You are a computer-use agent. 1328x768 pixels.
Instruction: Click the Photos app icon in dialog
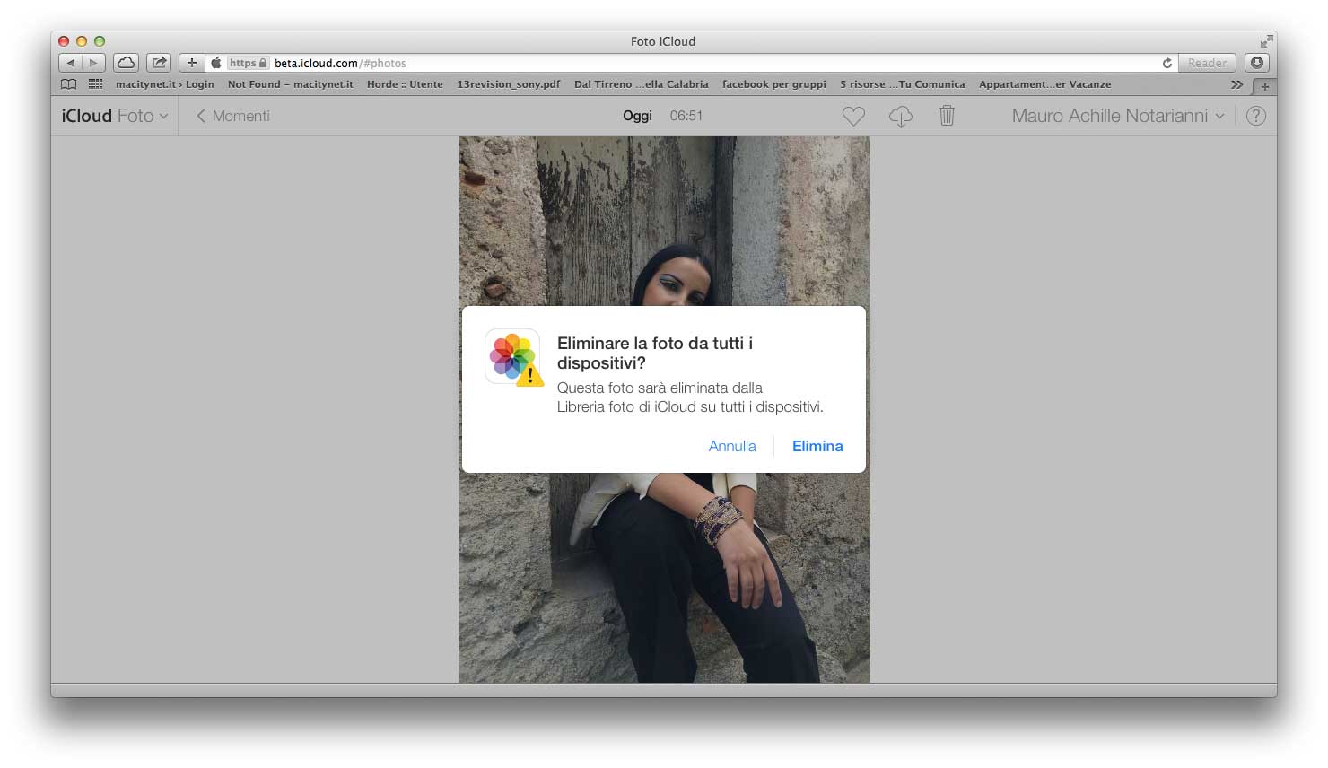pos(513,357)
